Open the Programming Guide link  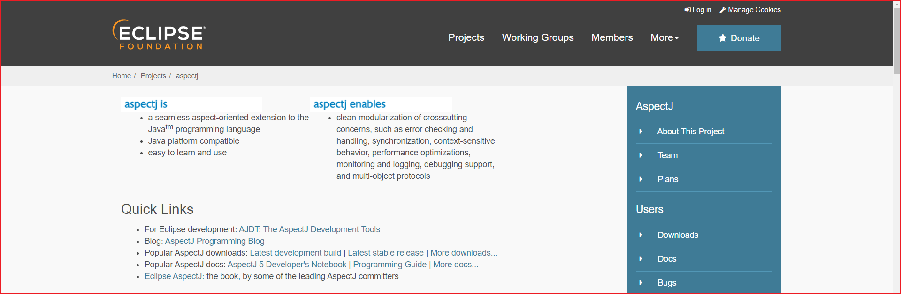[389, 265]
